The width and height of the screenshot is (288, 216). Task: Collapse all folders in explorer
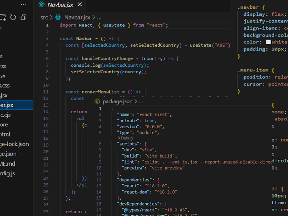coord(24,17)
